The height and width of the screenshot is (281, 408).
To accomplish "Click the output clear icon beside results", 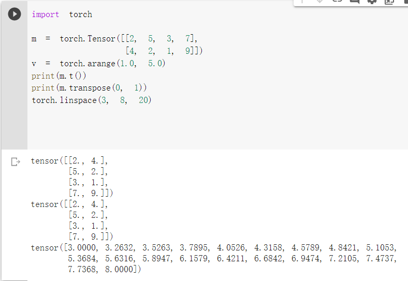I will point(16,162).
